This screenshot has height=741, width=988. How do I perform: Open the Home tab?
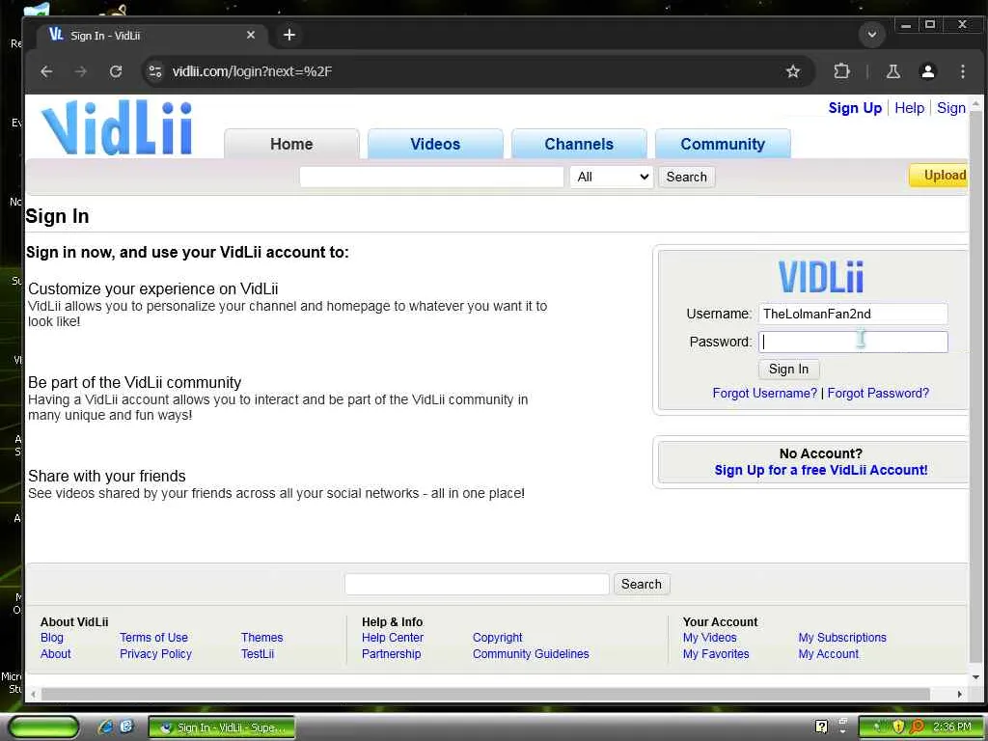(291, 145)
